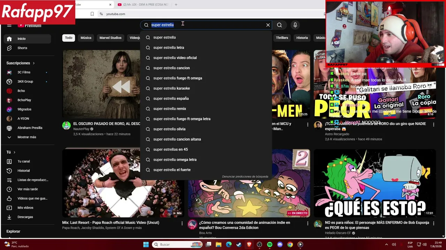This screenshot has width=446, height=250.
Task: Open NauterPlay channel avatar
Action: pos(67,125)
